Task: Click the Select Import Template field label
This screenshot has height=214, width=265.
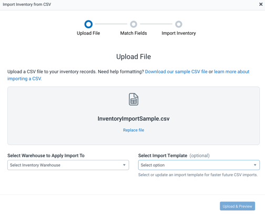Action: point(162,156)
